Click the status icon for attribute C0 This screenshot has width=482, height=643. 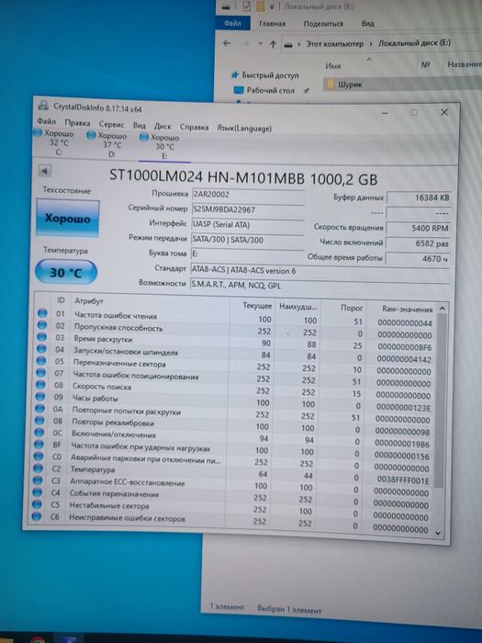tap(38, 456)
